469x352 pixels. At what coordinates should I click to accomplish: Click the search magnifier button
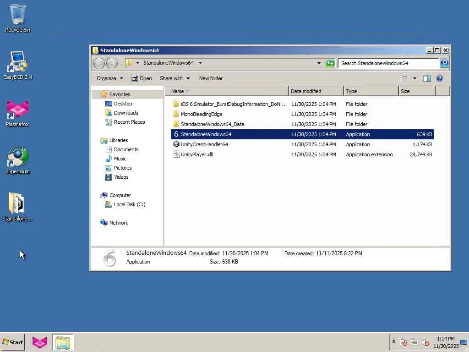click(444, 63)
